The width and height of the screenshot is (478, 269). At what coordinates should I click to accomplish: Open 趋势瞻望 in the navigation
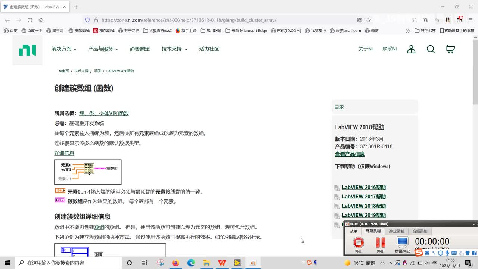pos(140,49)
